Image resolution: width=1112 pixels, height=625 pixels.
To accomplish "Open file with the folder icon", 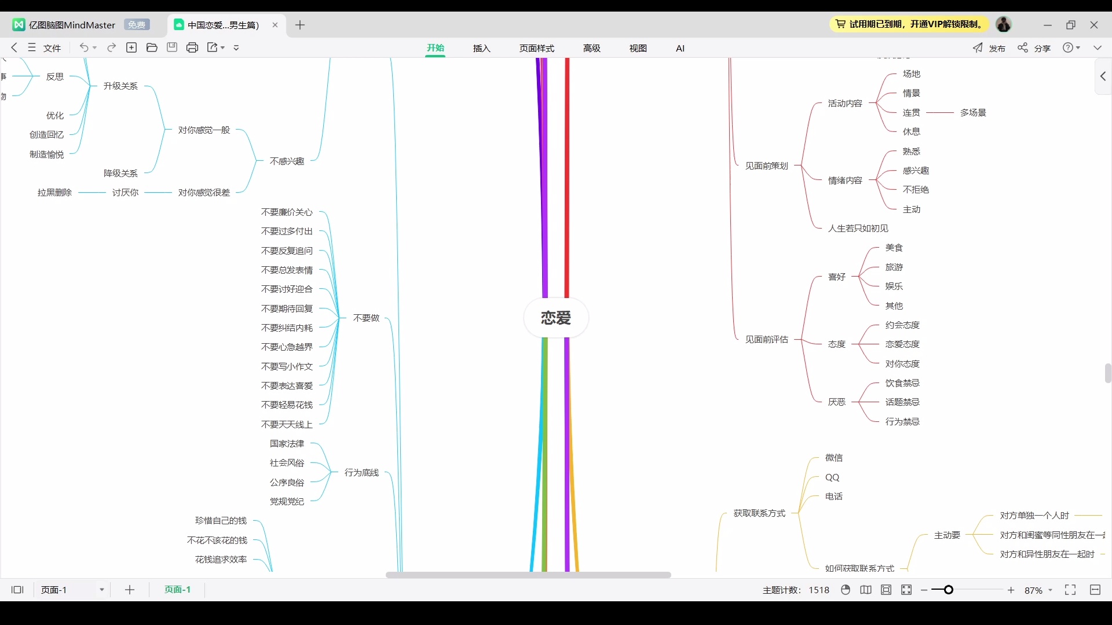I will (152, 47).
